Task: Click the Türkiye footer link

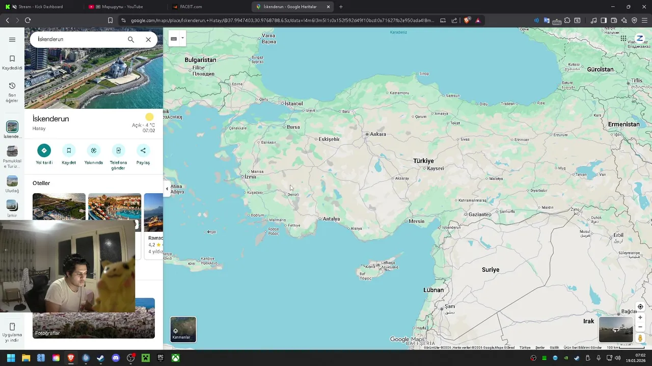Action: coord(525,348)
